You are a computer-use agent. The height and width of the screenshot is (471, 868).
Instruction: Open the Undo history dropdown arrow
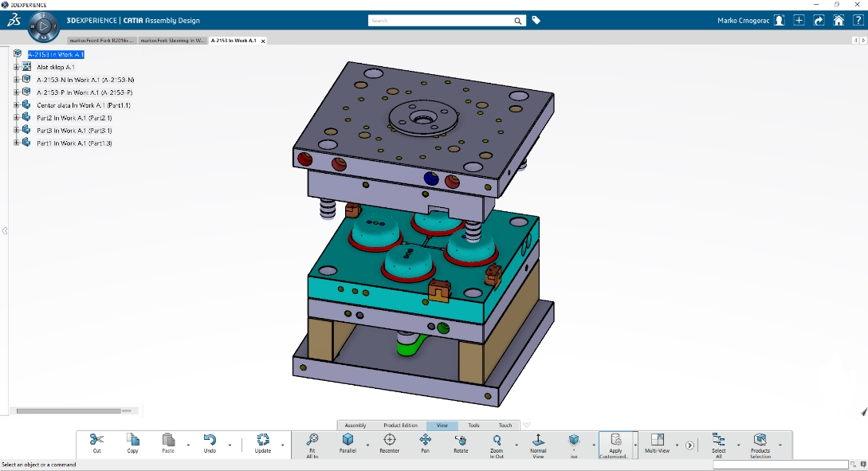pyautogui.click(x=230, y=445)
